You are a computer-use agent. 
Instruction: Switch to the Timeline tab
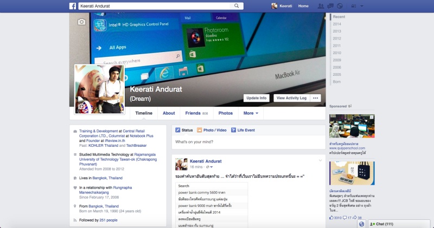[144, 113]
